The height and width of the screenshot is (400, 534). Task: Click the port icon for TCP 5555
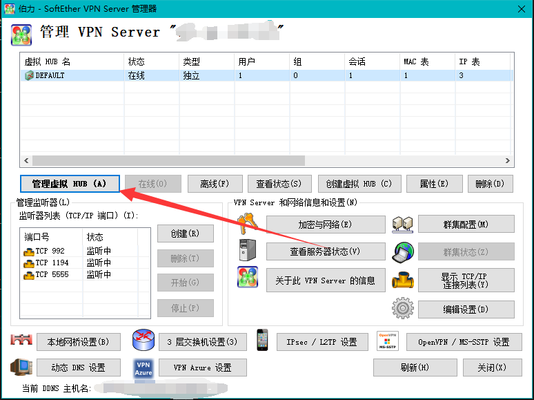click(28, 275)
